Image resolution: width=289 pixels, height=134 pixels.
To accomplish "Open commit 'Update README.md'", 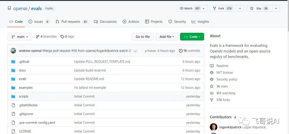I will tap(89, 79).
